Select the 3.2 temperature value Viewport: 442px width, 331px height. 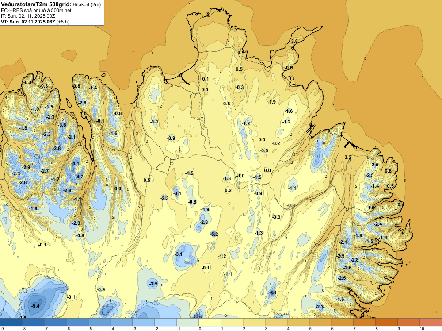348,157
